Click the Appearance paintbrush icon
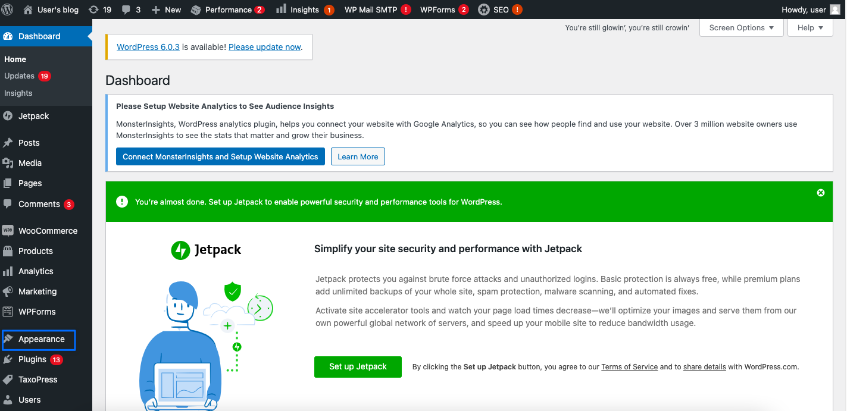Screen dimensions: 847x411 pos(8,339)
